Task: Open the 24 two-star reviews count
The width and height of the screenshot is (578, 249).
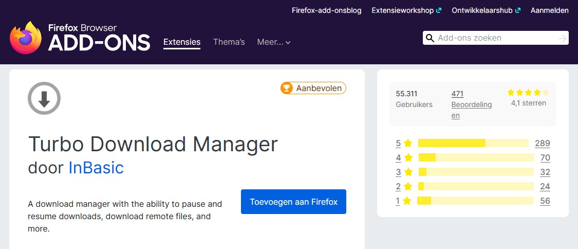Action: pos(545,186)
